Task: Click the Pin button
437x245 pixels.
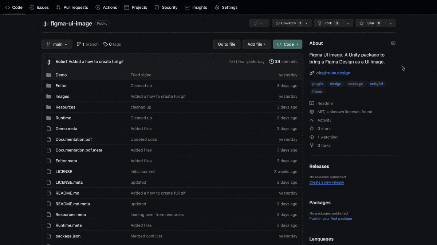Action: point(260,23)
